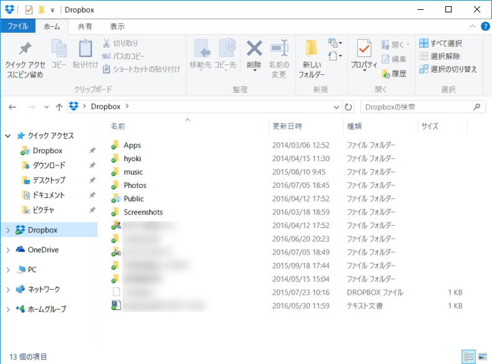Click the Open (開く) ribbon button
Viewport: 492px width, 364px height.
pyautogui.click(x=395, y=45)
